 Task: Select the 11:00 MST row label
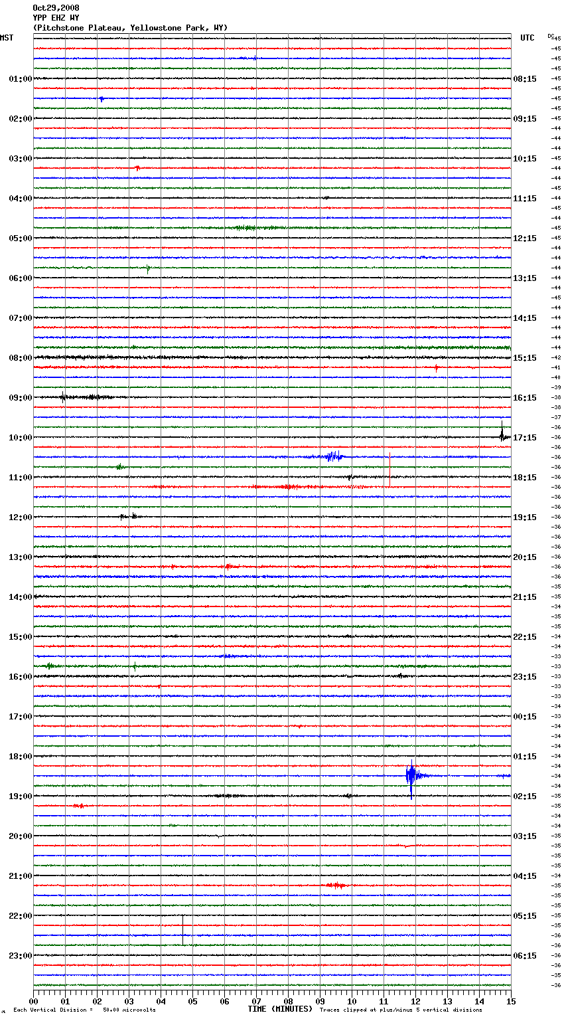[x=21, y=478]
